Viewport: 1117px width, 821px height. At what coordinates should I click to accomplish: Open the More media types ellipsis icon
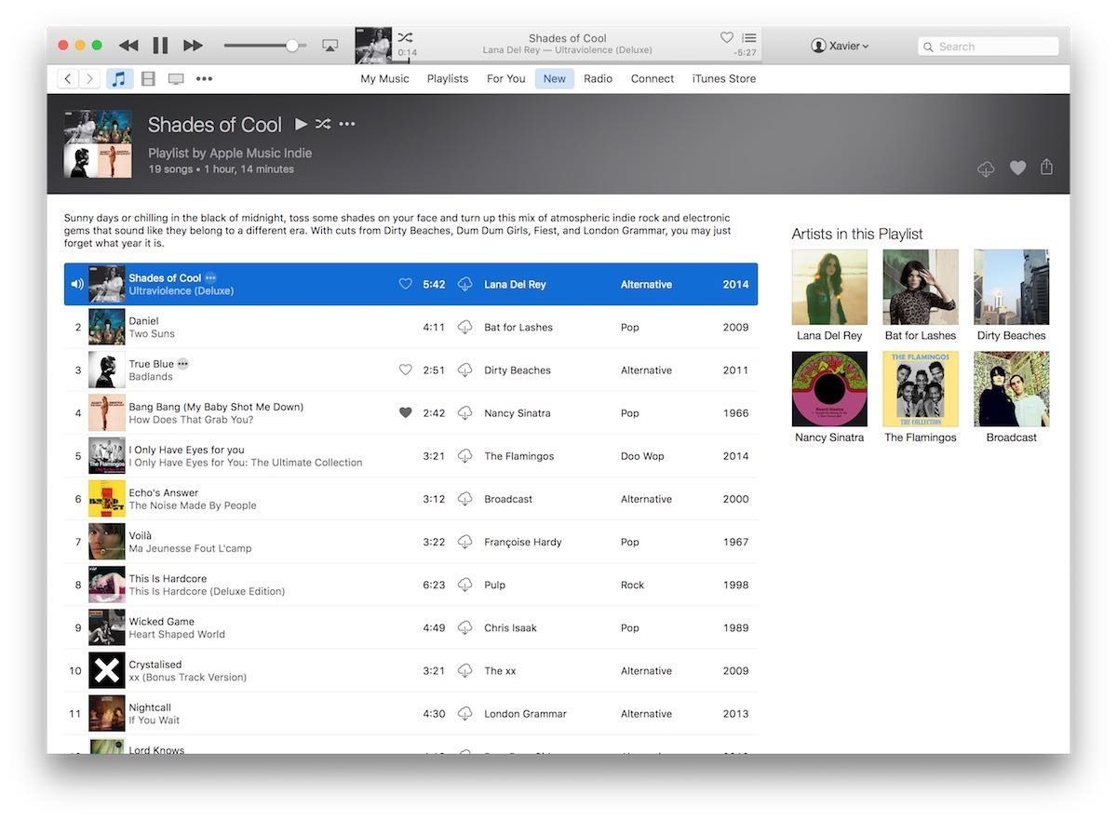coord(204,78)
